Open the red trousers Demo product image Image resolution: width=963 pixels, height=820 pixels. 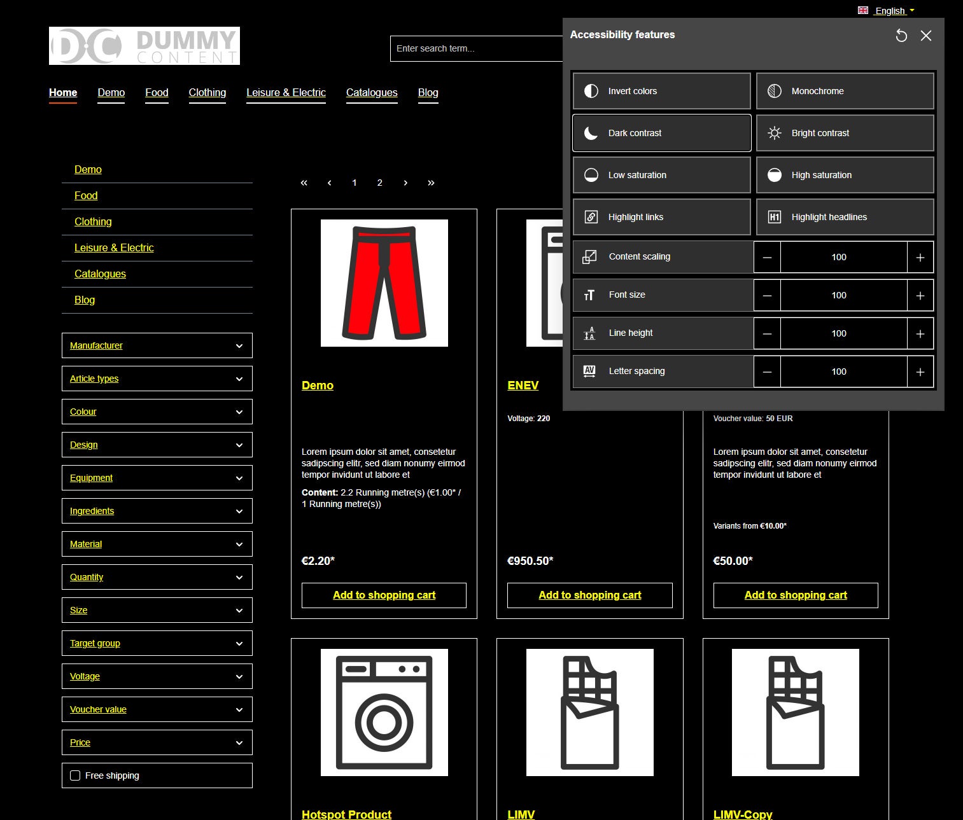[384, 283]
